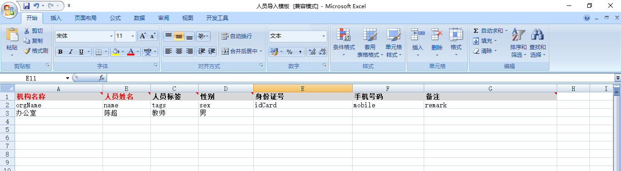Decrease decimal places
Image resolution: width=621 pixels, height=171 pixels.
(x=323, y=52)
